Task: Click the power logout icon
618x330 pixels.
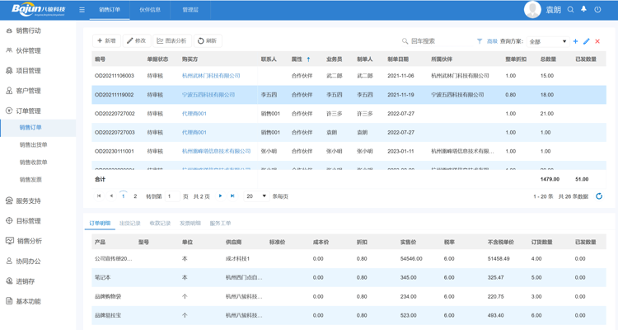Action: pyautogui.click(x=598, y=10)
